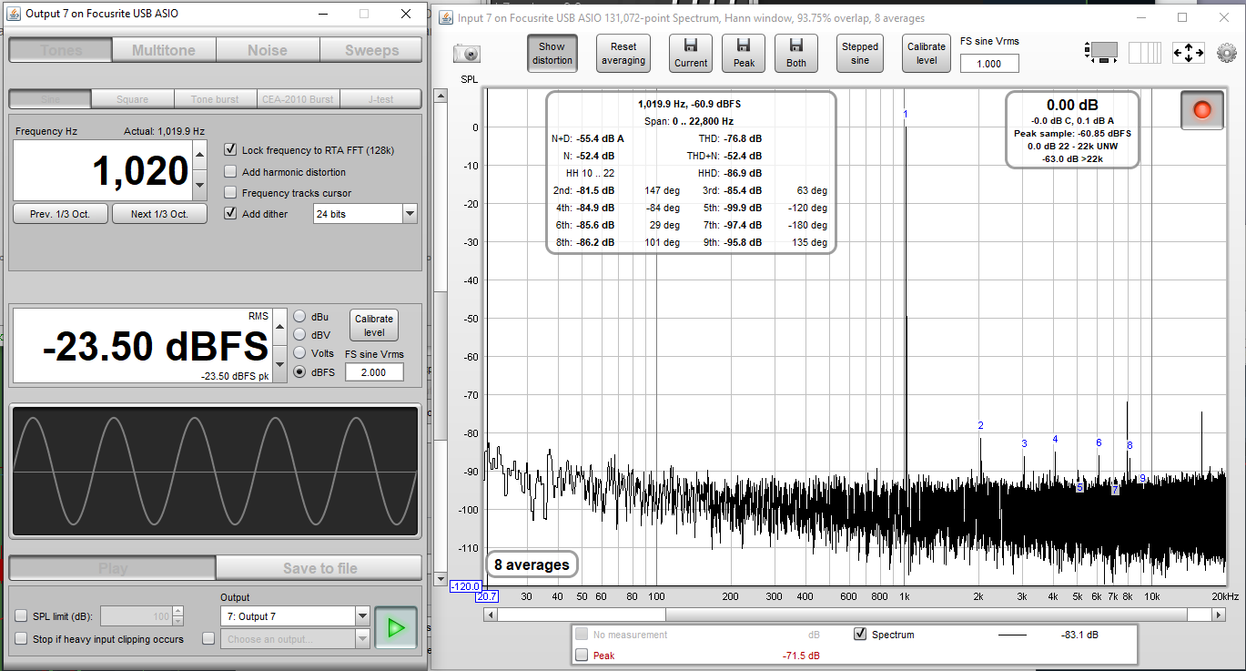1246x671 pixels.
Task: Click the 8 averages label on graph
Action: click(532, 564)
